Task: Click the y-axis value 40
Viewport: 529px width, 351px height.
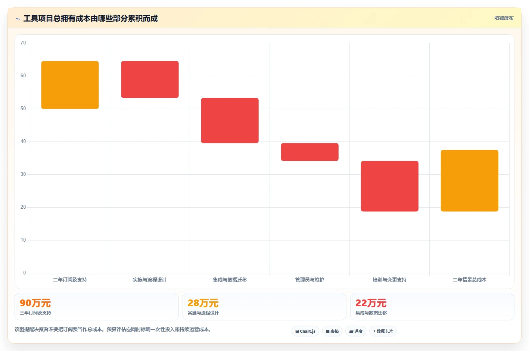Action: coord(23,142)
